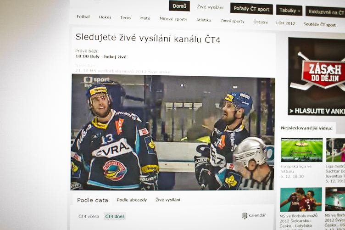Screen dimensions: 345x230
Task: Click the live hockey video player
Action: pyautogui.click(x=172, y=132)
